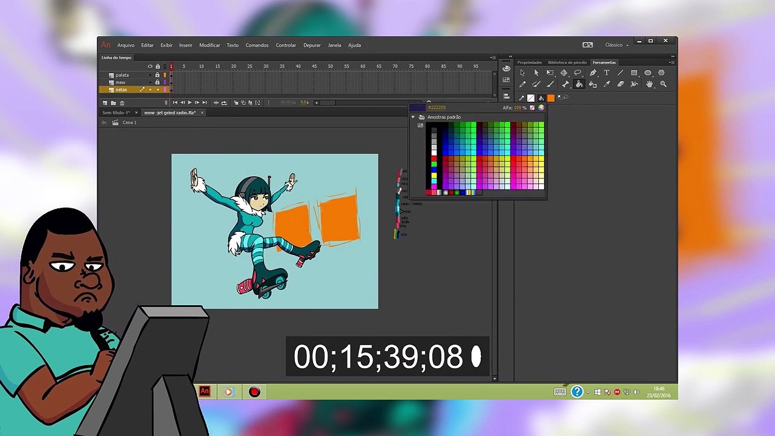Select the Lasso tool
Image resolution: width=775 pixels, height=436 pixels.
578,73
